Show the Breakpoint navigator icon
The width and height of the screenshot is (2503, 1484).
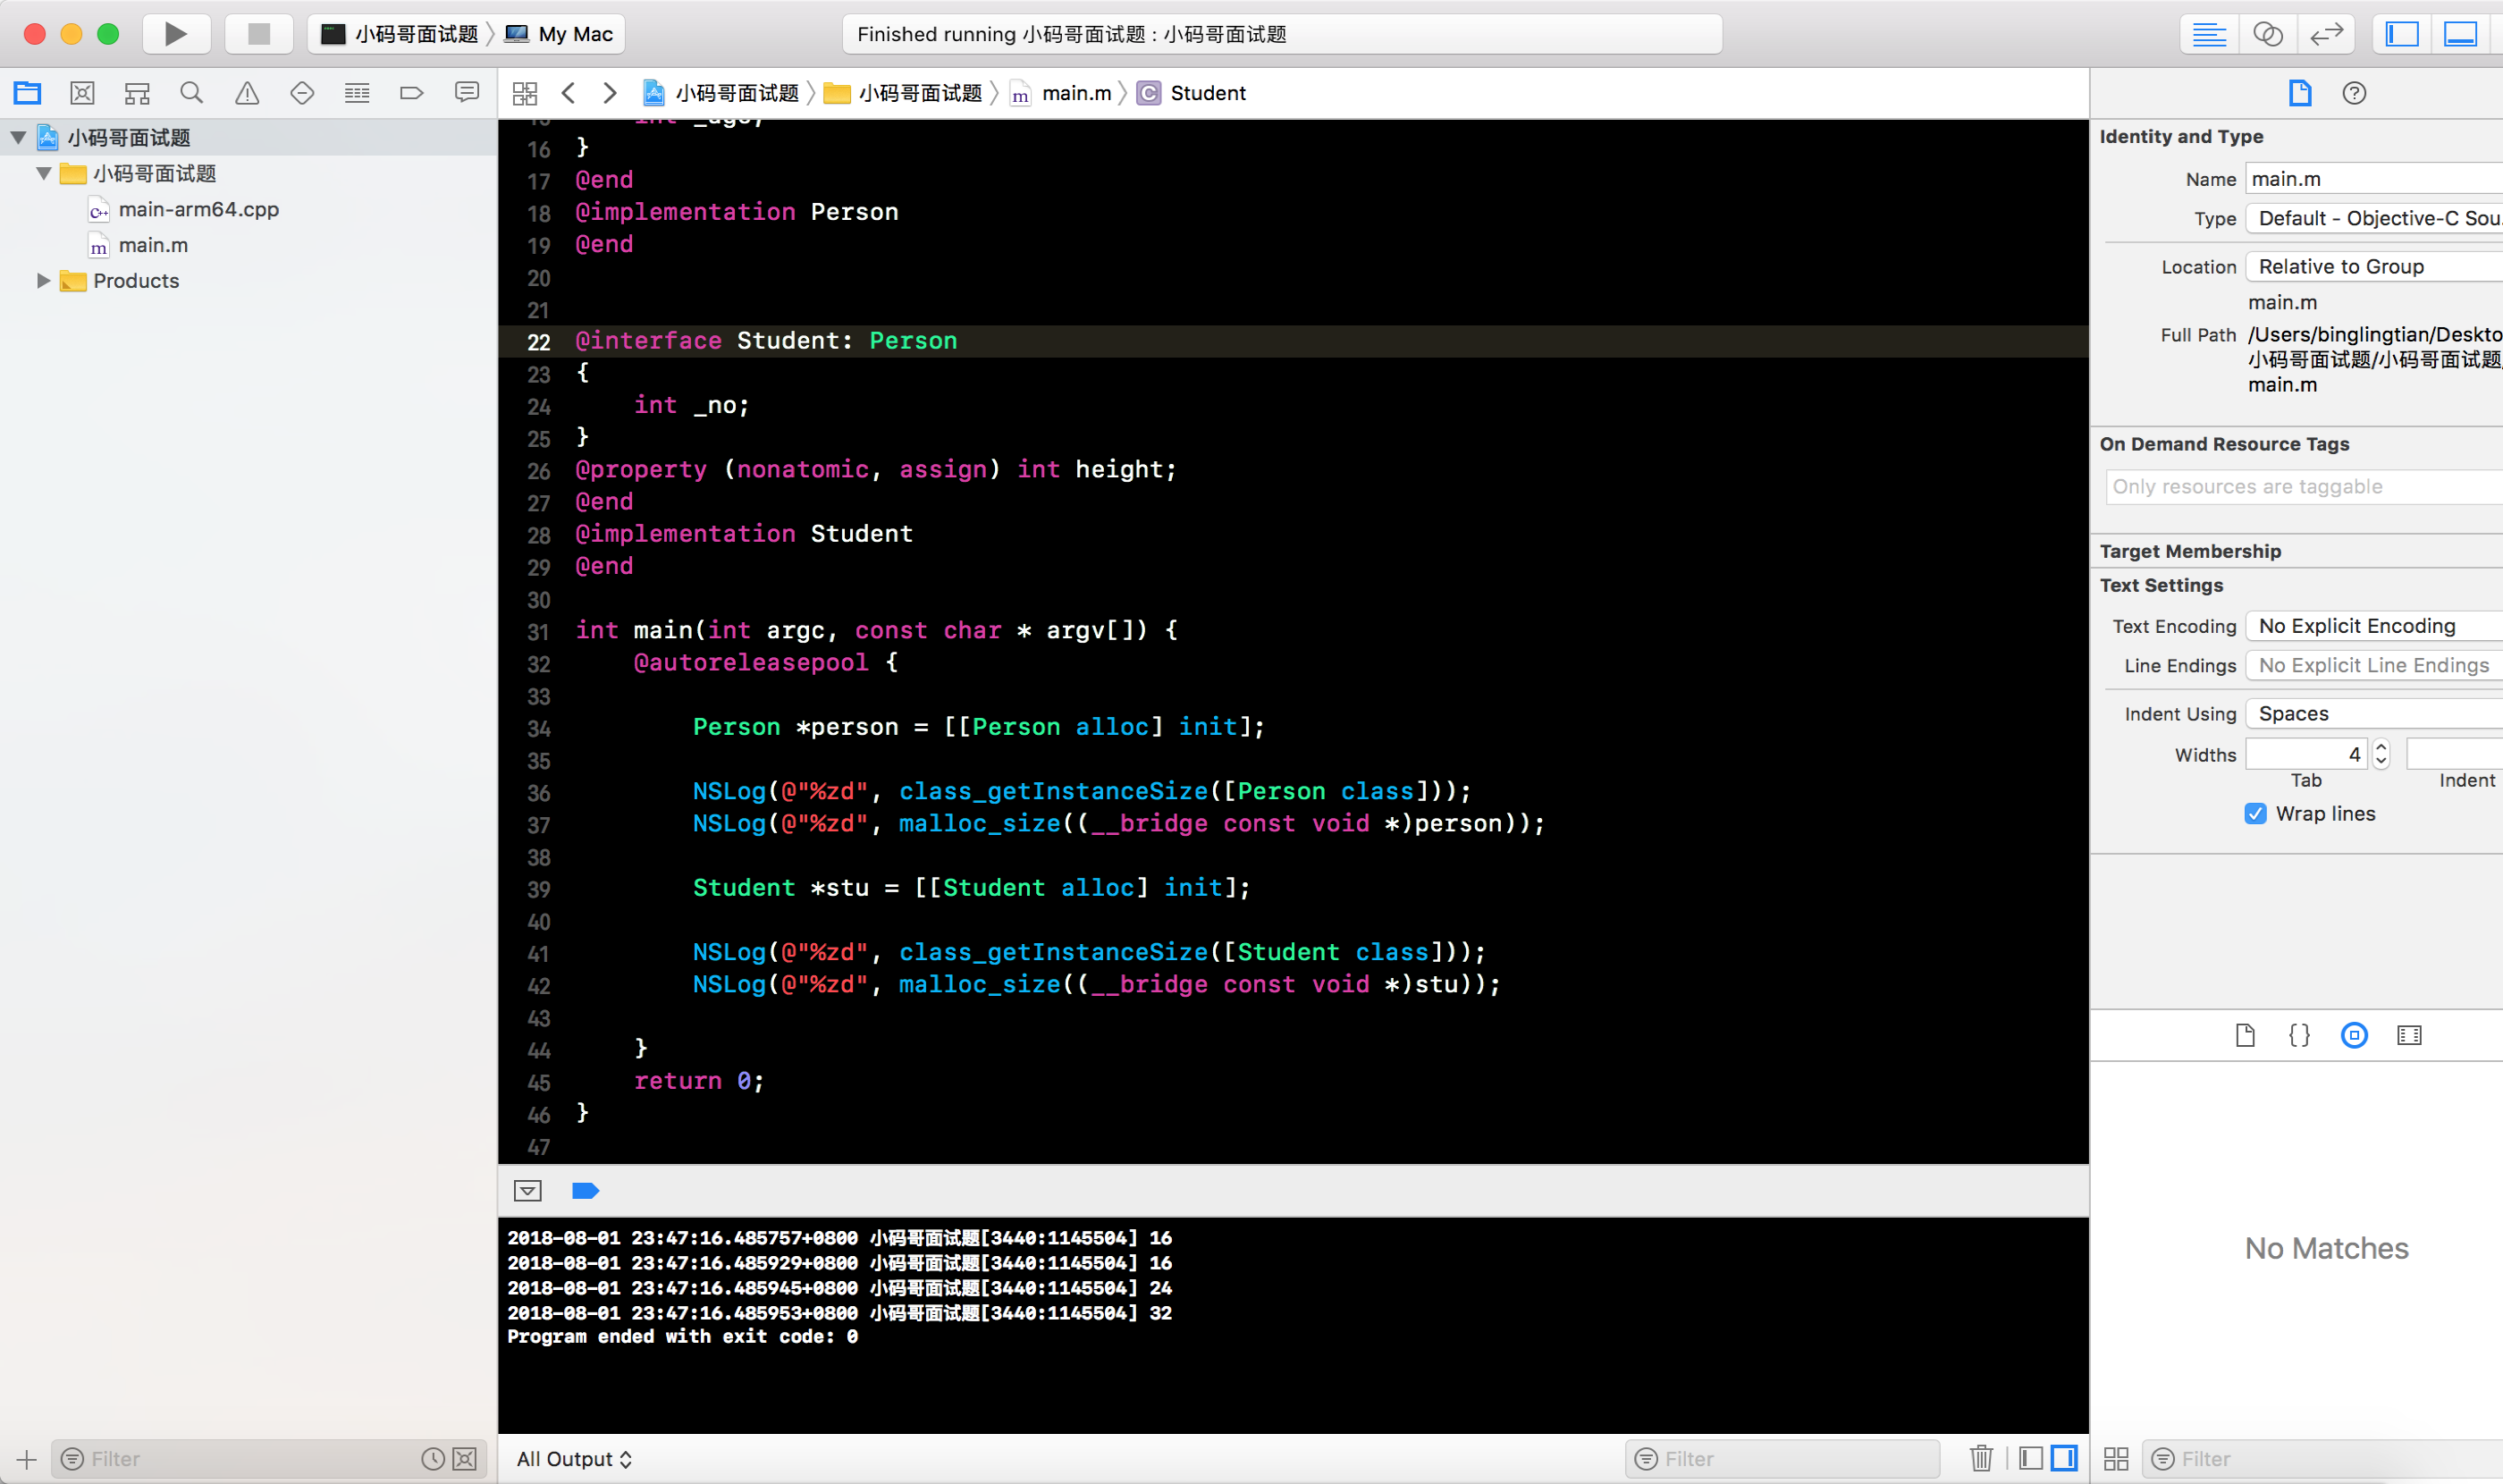[x=411, y=93]
